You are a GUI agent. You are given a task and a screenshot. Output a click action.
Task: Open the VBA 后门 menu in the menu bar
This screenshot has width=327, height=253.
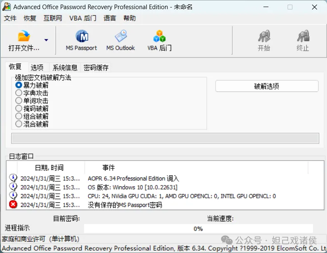(83, 18)
